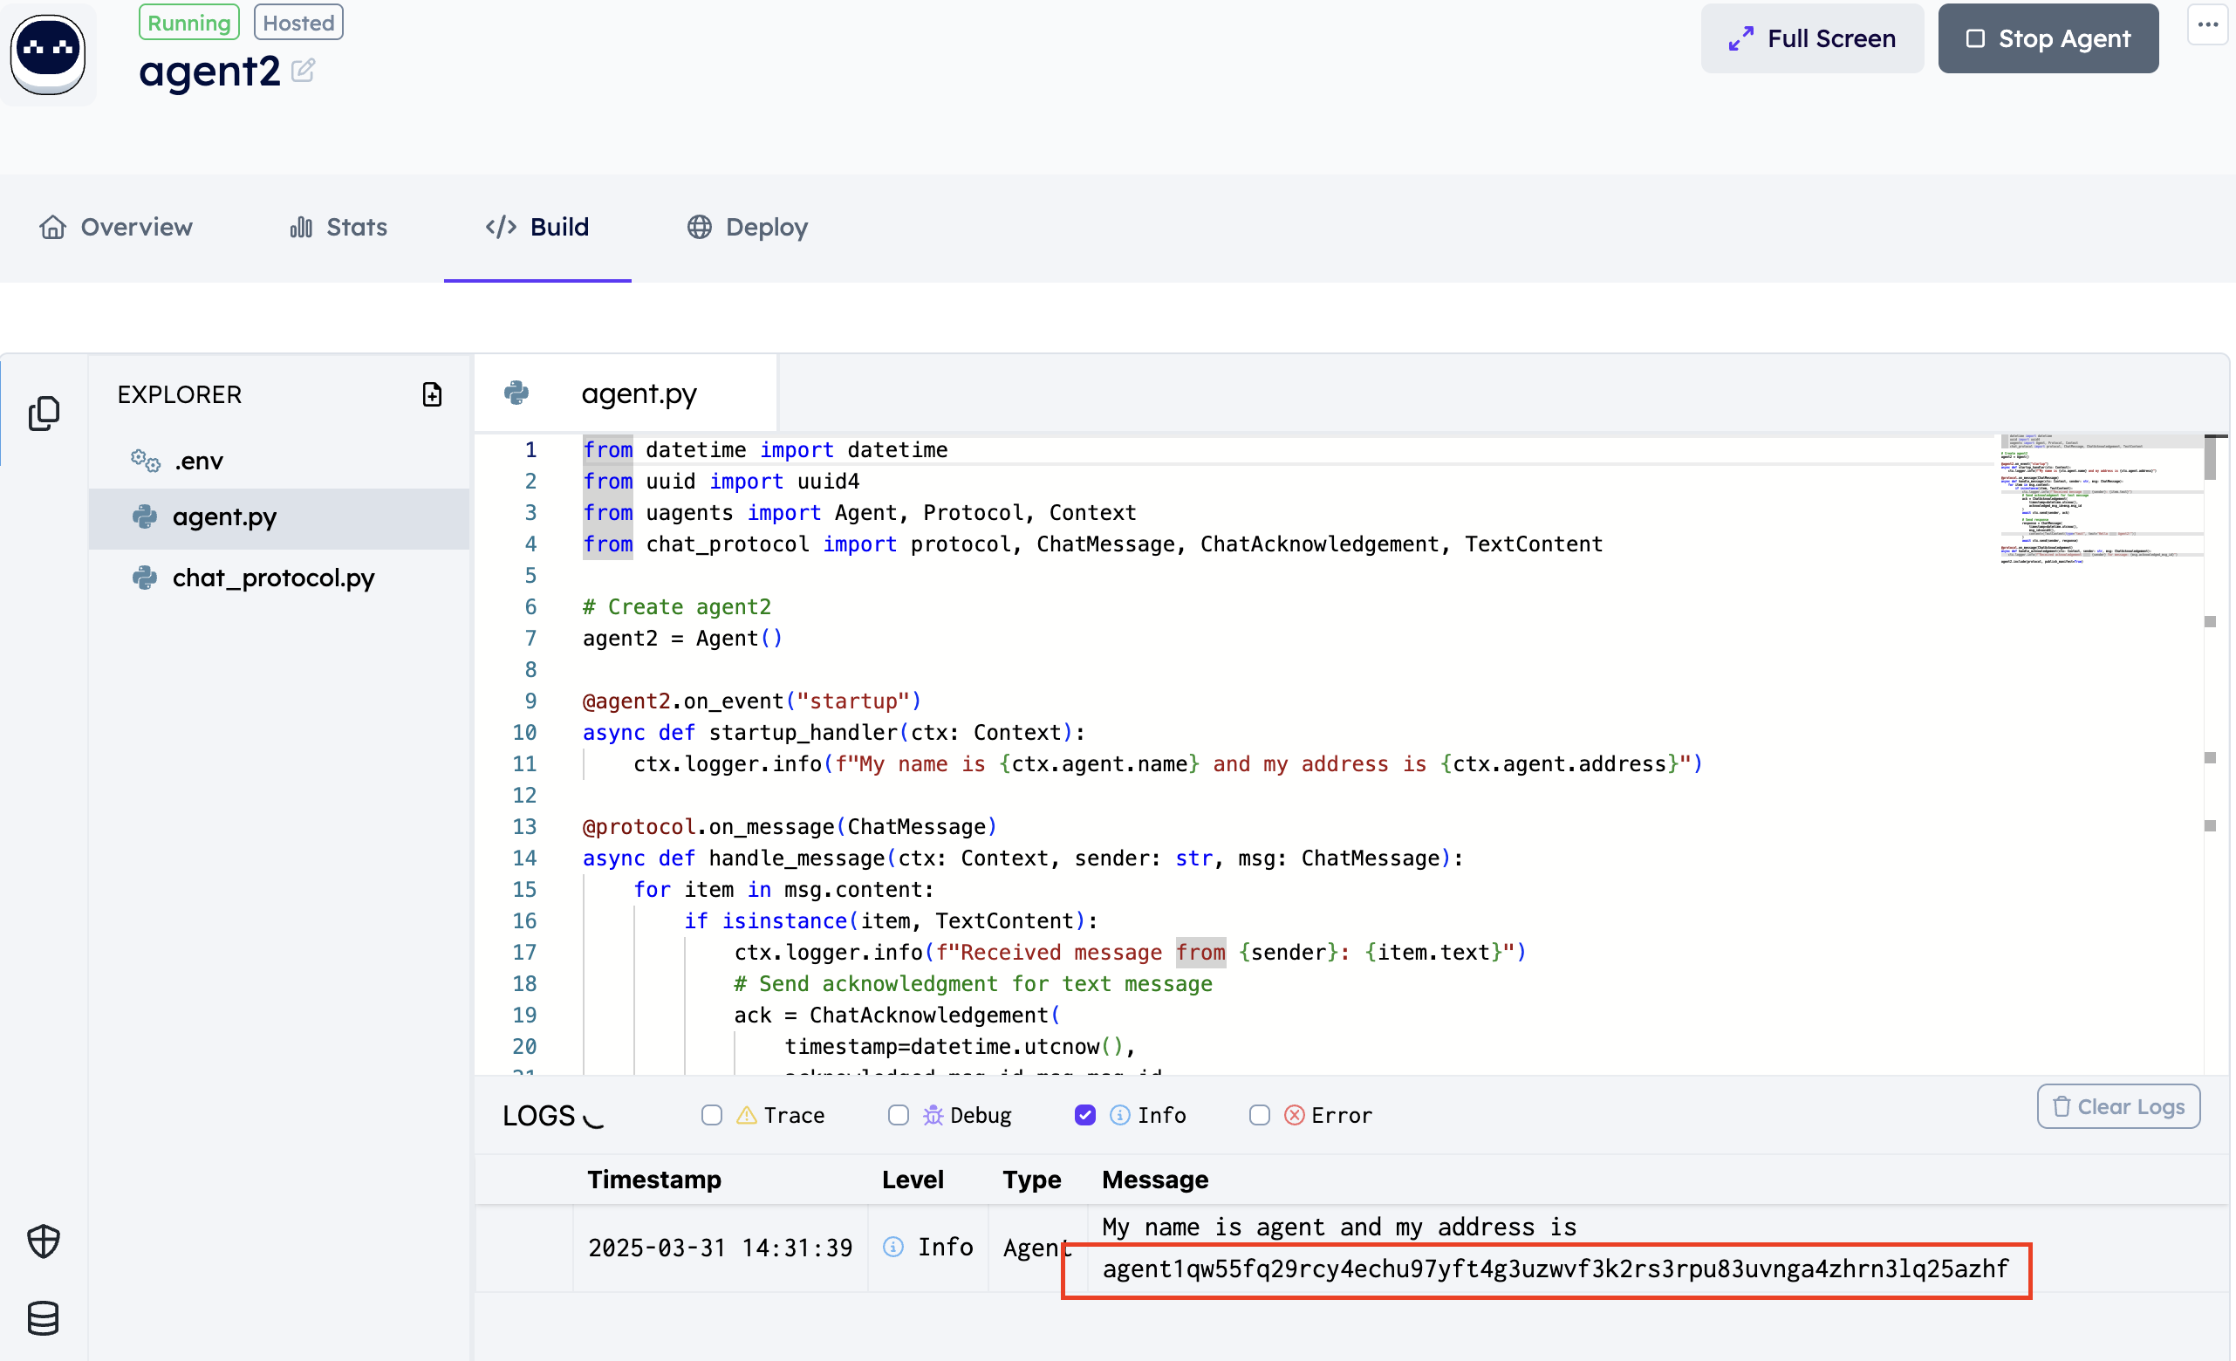Open the shield secrets sidebar icon
This screenshot has height=1361, width=2236.
tap(44, 1241)
